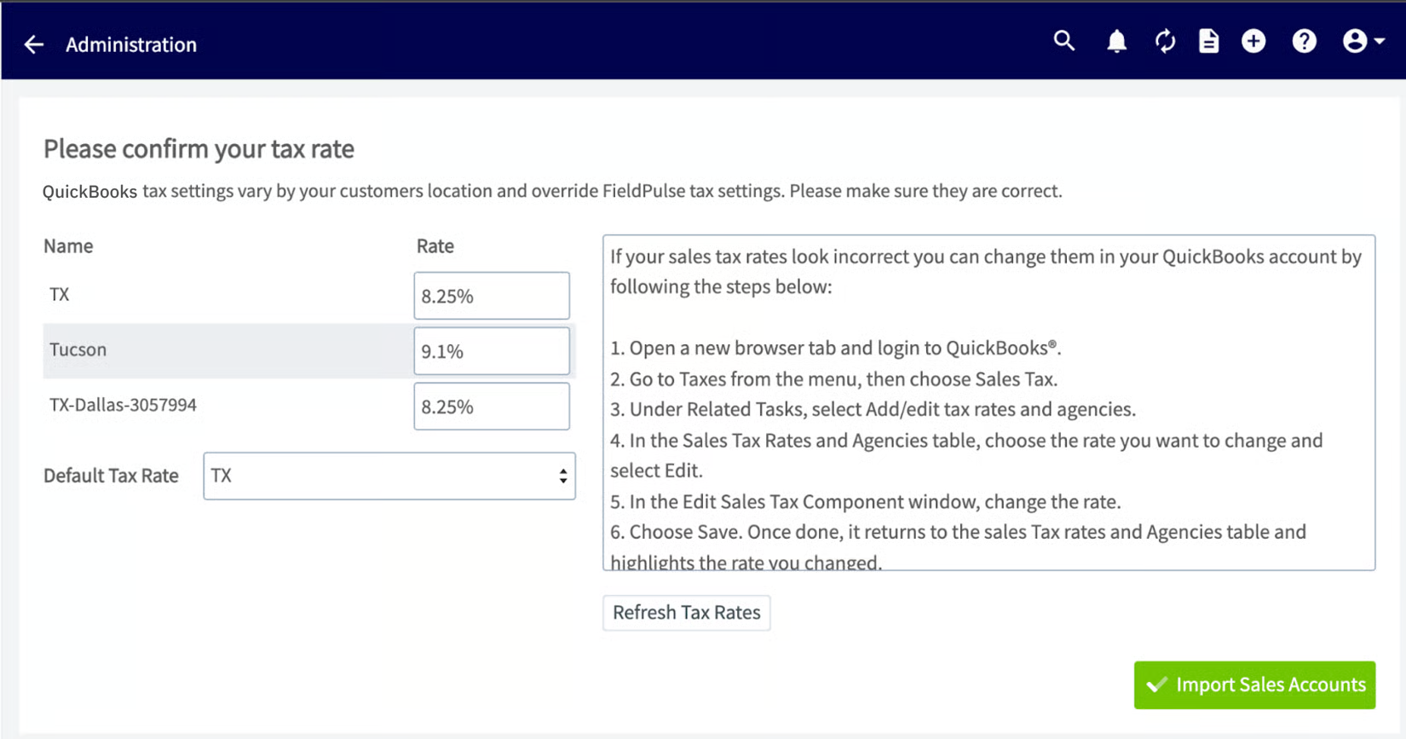Click the 'Please confirm your tax rate' heading

point(199,149)
